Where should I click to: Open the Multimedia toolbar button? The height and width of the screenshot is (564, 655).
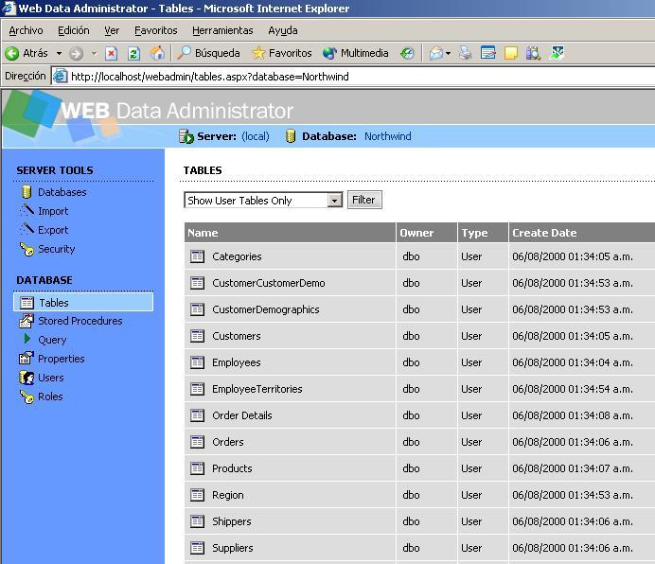click(356, 53)
